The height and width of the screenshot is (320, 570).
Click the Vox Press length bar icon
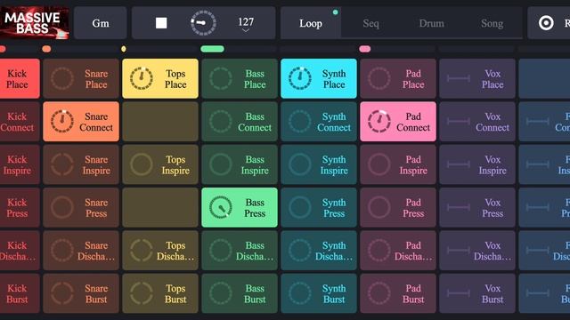[x=458, y=207]
